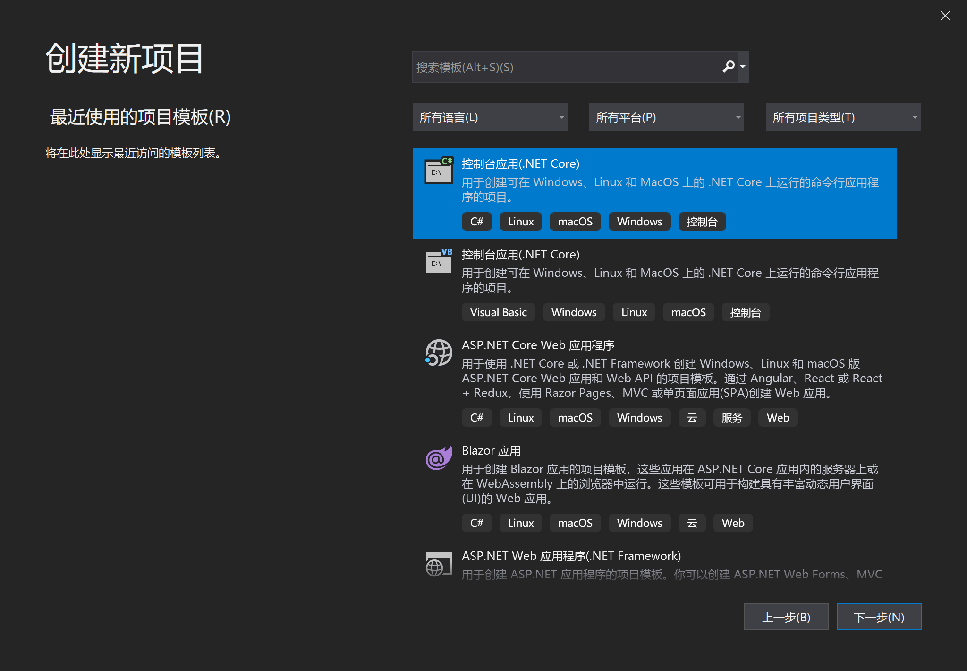The image size is (967, 671).
Task: Click the Visual Basic tag
Action: pos(498,312)
